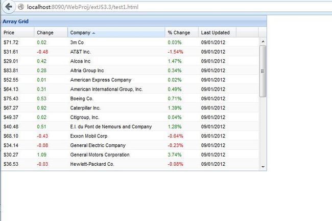
Task: Click the 0.28 change value
Action: [41, 71]
